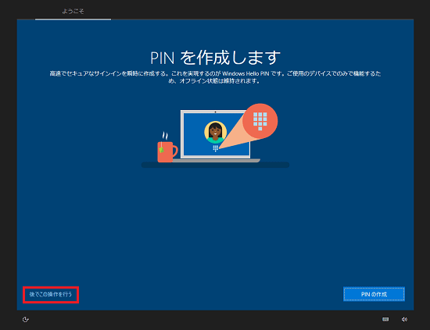Screen dimensions: 430x330
Task: Click the 'PIN を作成します' heading text
Action: click(215, 58)
